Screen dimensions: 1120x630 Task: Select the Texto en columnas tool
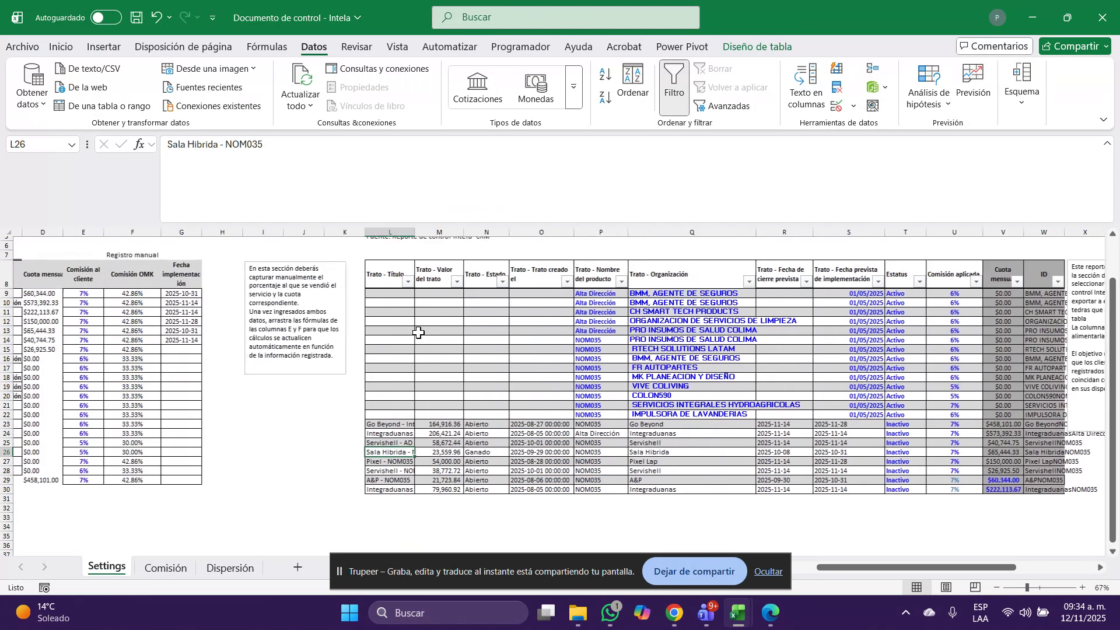pyautogui.click(x=806, y=86)
